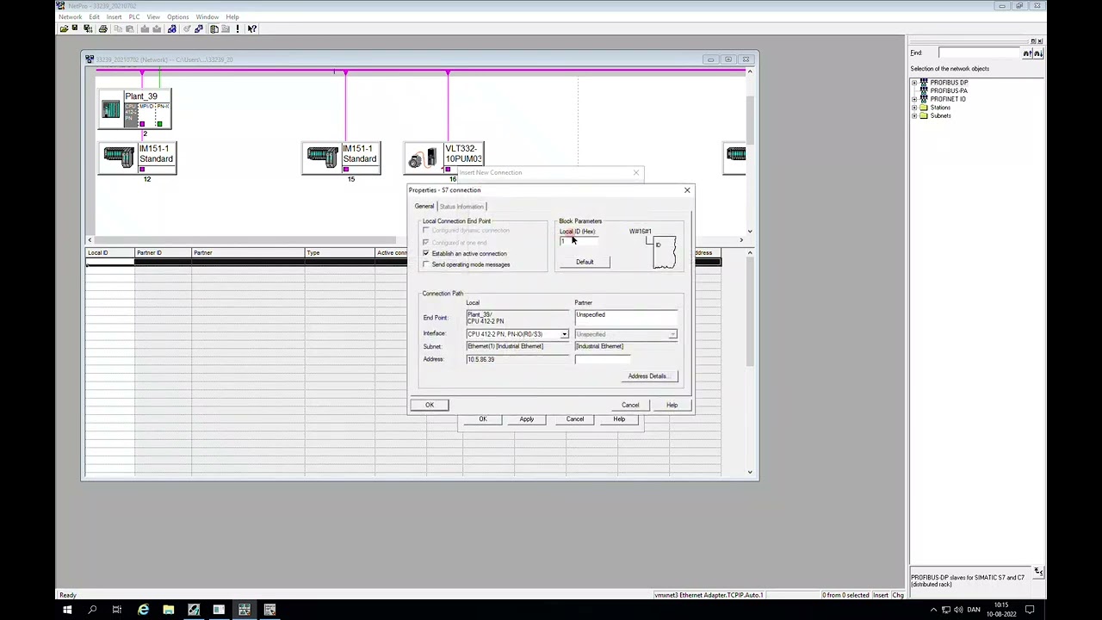
Task: Confirm Properties dialog with OK
Action: click(430, 405)
